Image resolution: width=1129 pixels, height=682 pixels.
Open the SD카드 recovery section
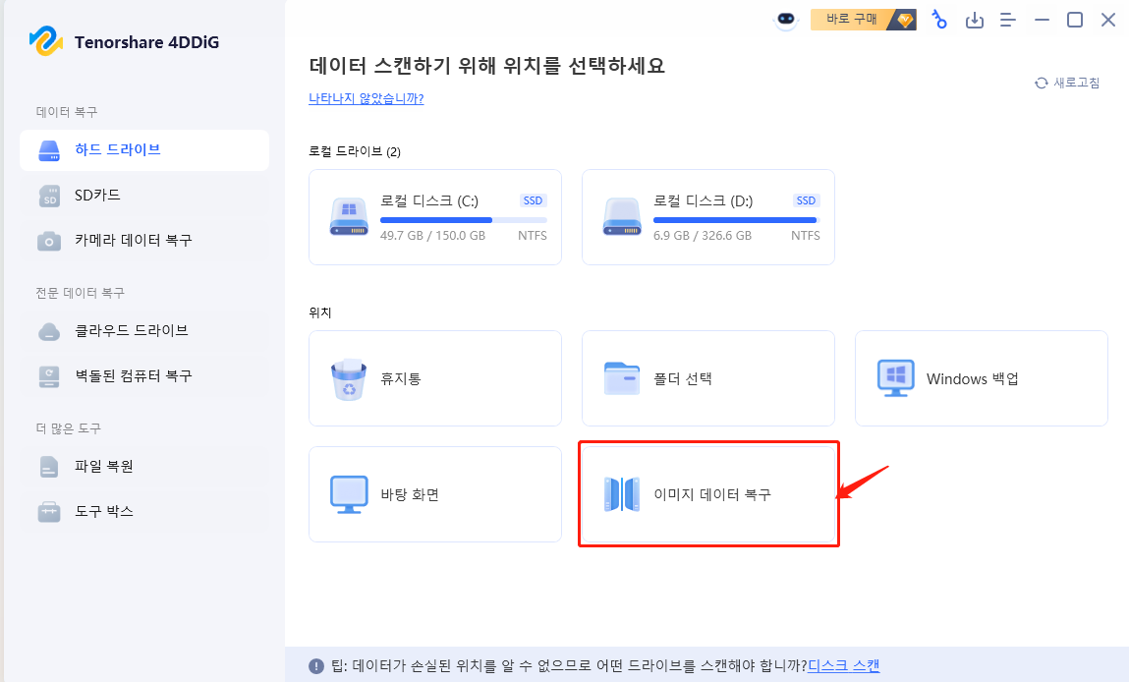pyautogui.click(x=98, y=196)
